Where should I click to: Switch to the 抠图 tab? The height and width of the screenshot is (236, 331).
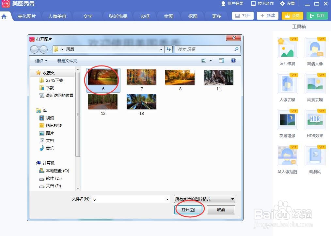(192, 16)
